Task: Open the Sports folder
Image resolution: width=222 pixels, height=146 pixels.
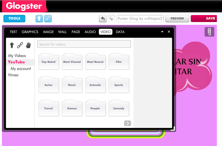Action: [x=119, y=85]
